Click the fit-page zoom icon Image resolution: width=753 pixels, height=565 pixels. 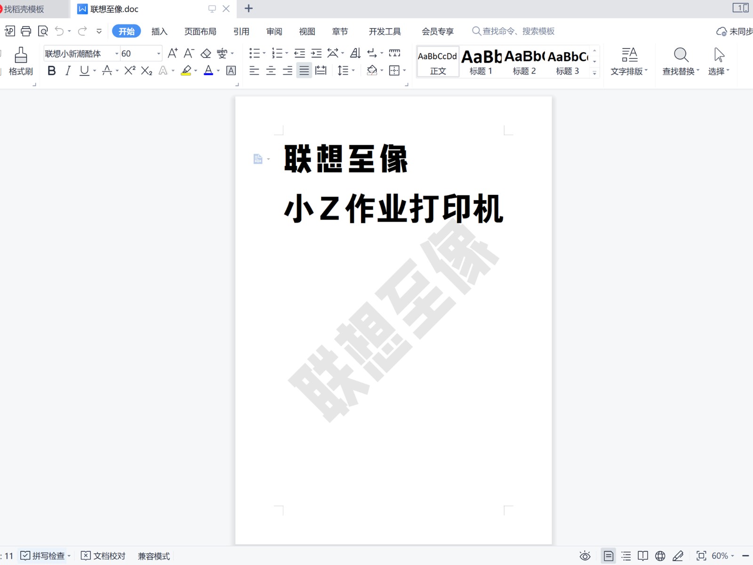[701, 556]
